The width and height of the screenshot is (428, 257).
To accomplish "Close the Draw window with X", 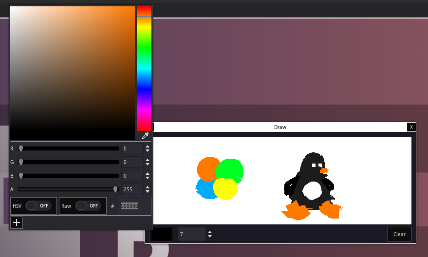I will tap(411, 127).
